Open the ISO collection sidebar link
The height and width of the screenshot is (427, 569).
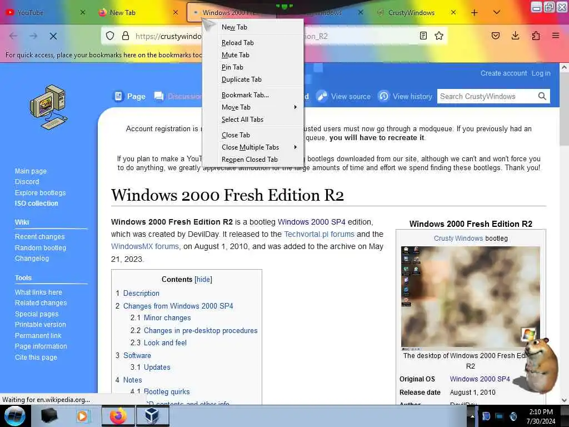(36, 203)
